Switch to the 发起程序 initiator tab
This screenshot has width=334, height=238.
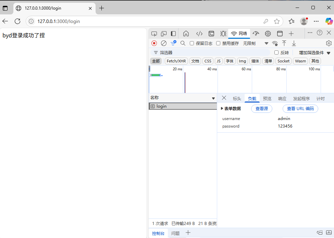pos(301,98)
